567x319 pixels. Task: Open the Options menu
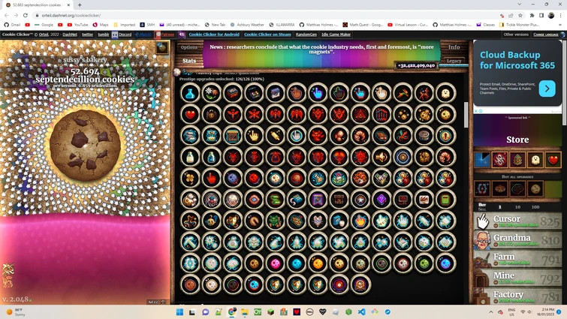tap(189, 47)
